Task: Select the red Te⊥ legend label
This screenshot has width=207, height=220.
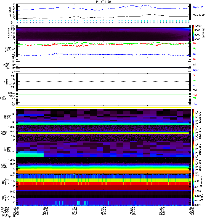Action: 195,95
